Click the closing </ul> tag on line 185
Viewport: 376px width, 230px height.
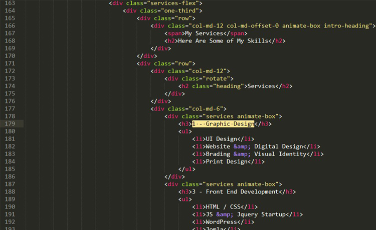tap(187, 169)
